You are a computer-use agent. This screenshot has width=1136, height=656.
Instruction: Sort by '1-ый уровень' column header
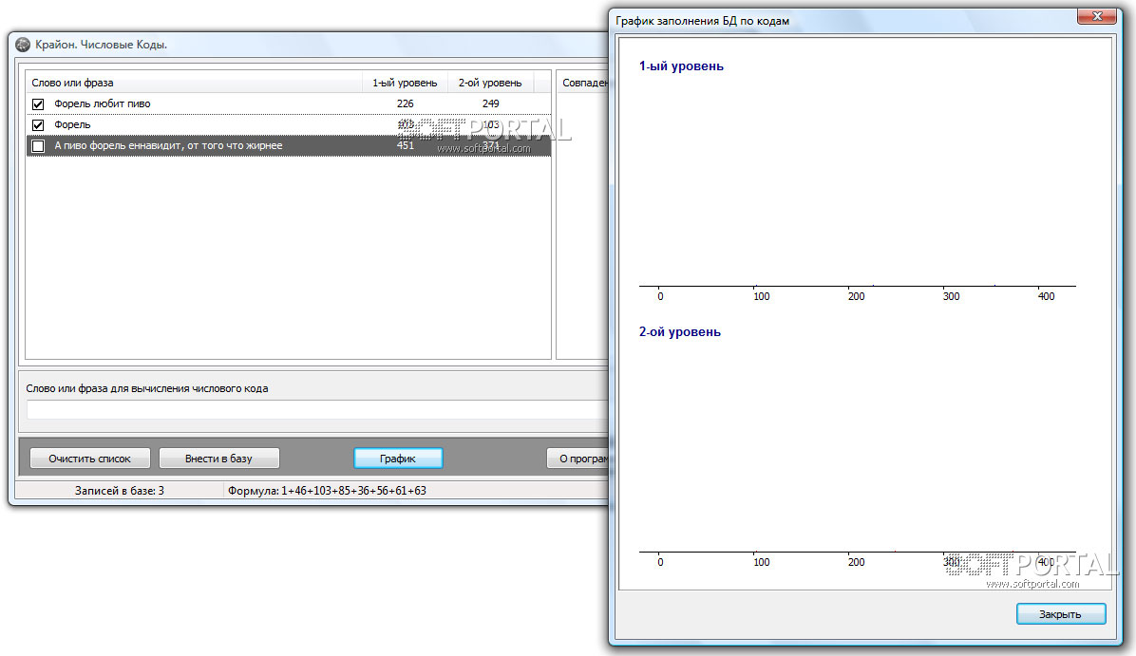point(405,83)
